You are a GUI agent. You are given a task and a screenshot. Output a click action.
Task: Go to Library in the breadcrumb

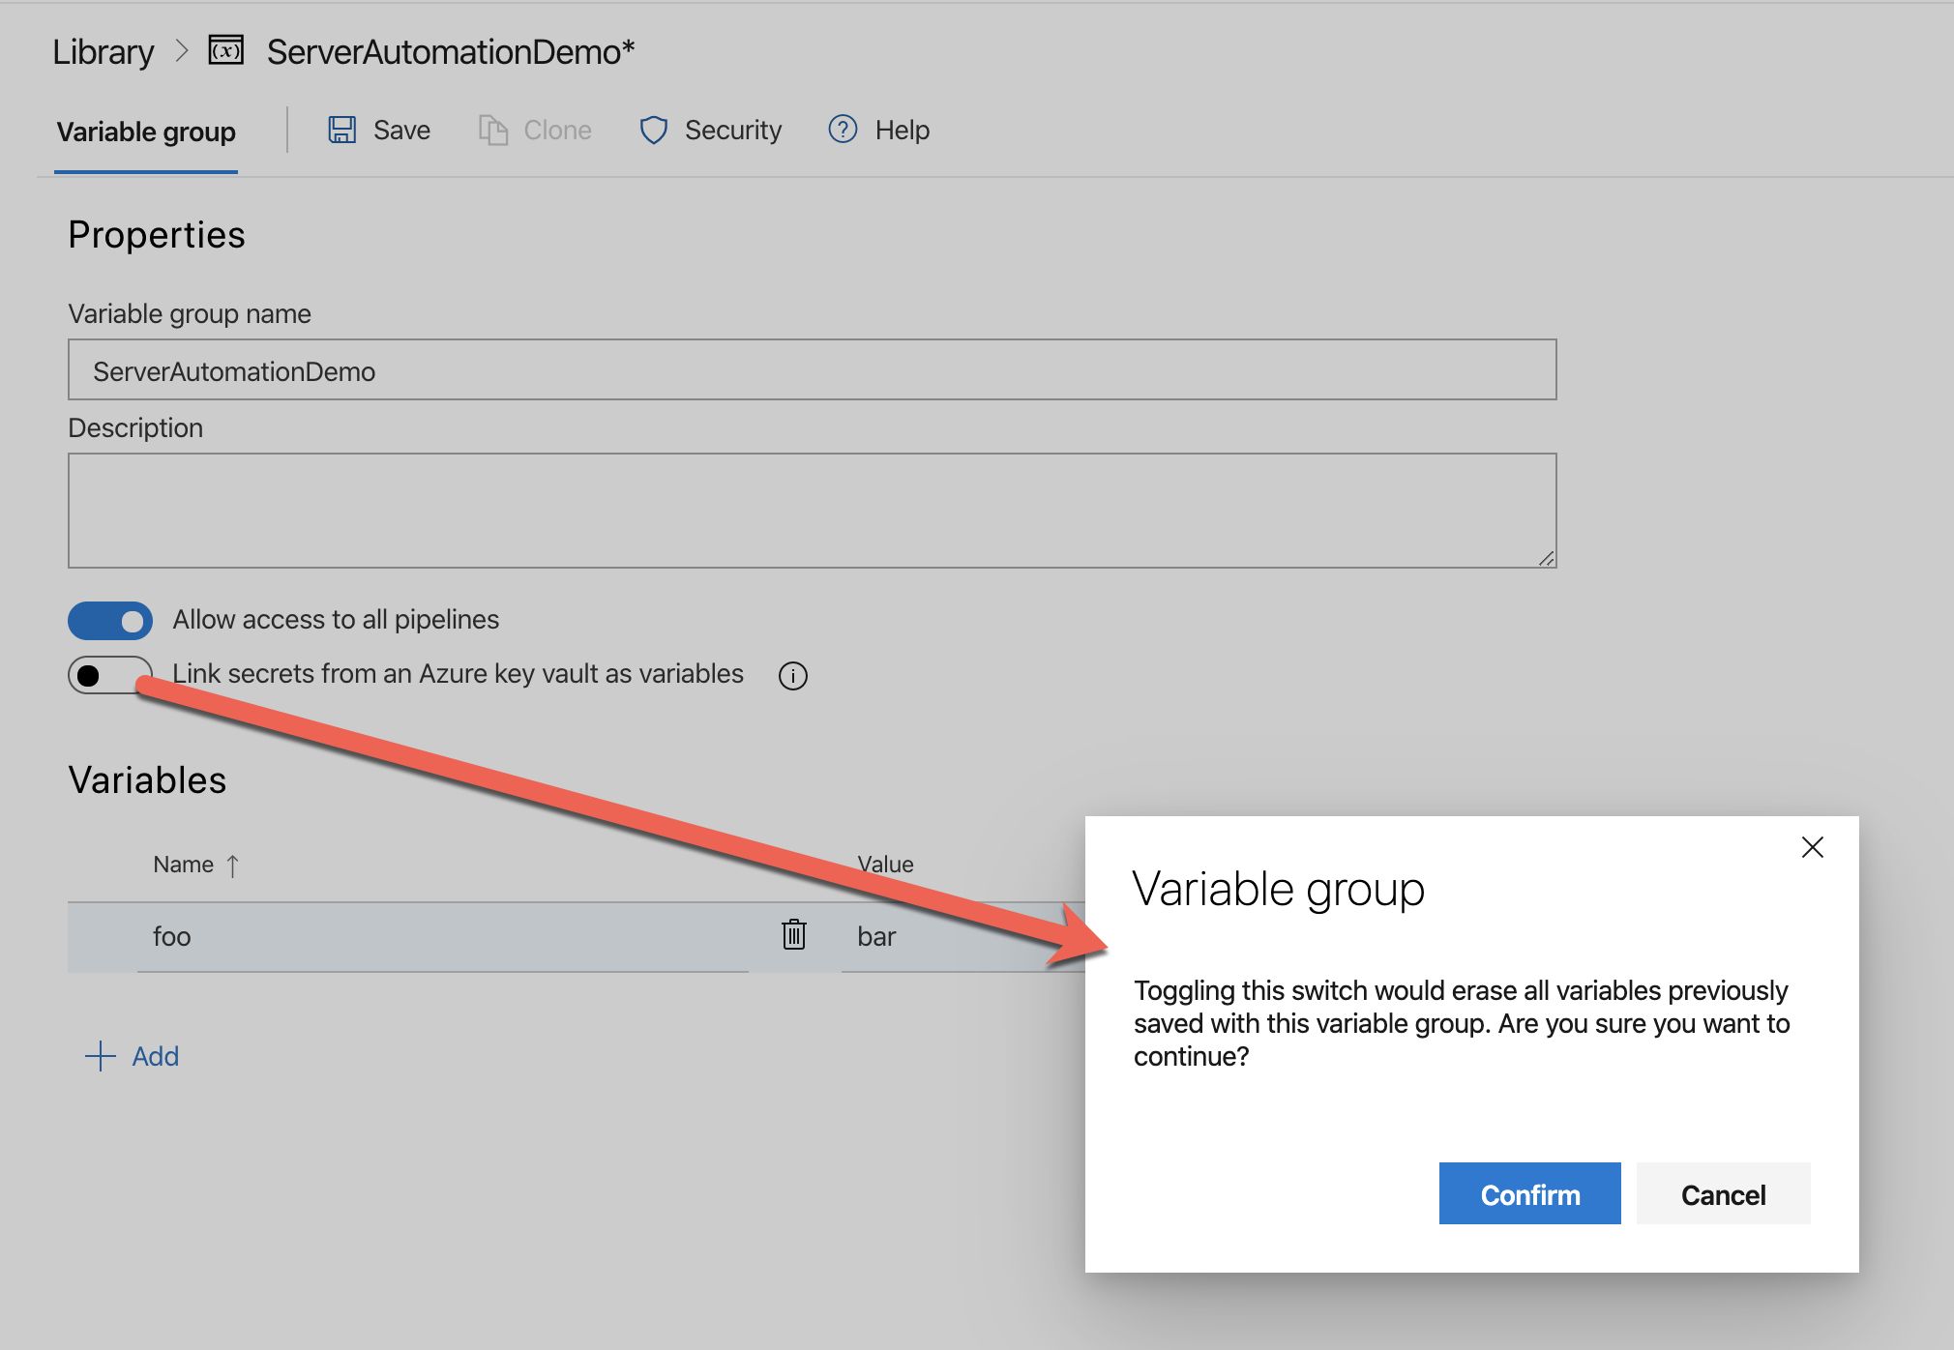point(103,51)
